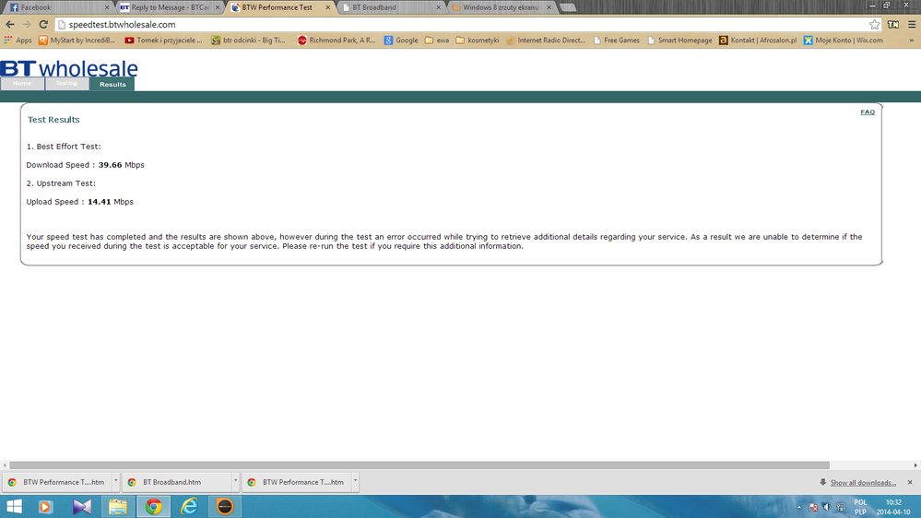Open Tomek i przyjaciele bookmark
This screenshot has width=921, height=518.
tap(163, 41)
